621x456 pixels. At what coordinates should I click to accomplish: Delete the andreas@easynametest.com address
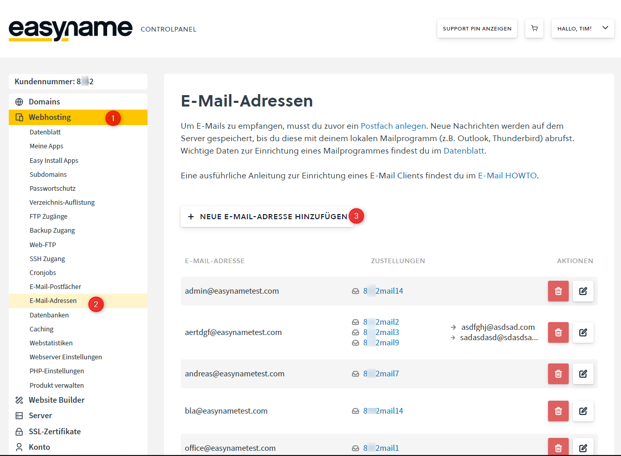pos(558,374)
